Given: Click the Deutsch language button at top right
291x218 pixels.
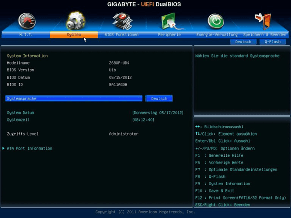Looking at the screenshot, I should [x=243, y=42].
